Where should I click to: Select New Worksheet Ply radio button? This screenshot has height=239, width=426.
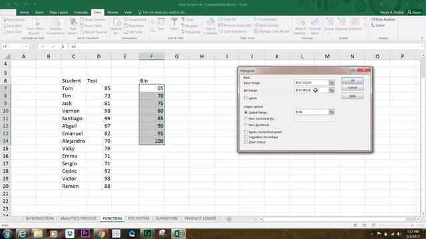[x=246, y=119]
